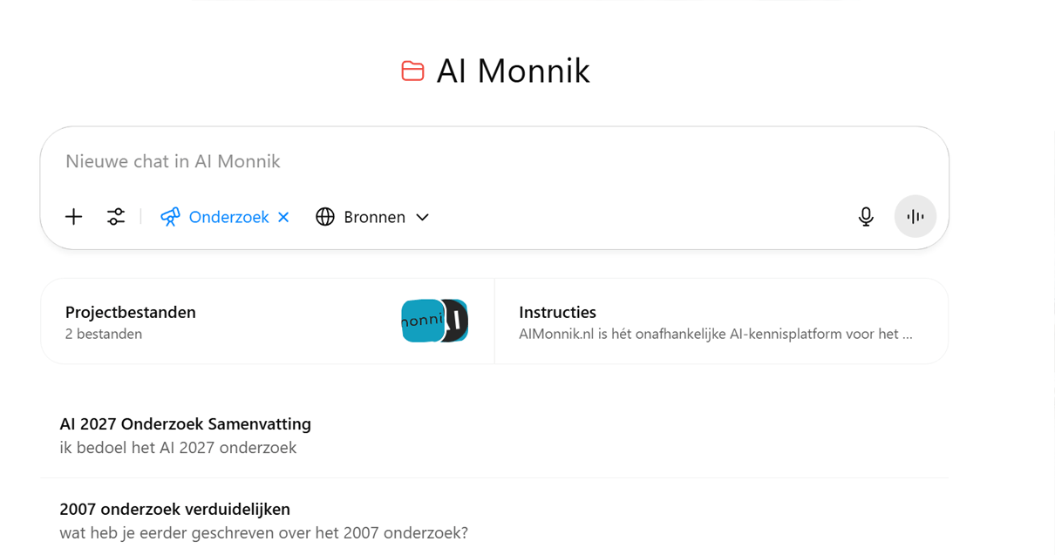Focus the Nieuwe chat in AI Monnik field
Viewport: 1055px width, 555px height.
[494, 161]
